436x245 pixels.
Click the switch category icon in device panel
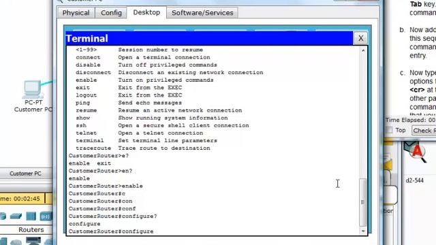(16, 216)
